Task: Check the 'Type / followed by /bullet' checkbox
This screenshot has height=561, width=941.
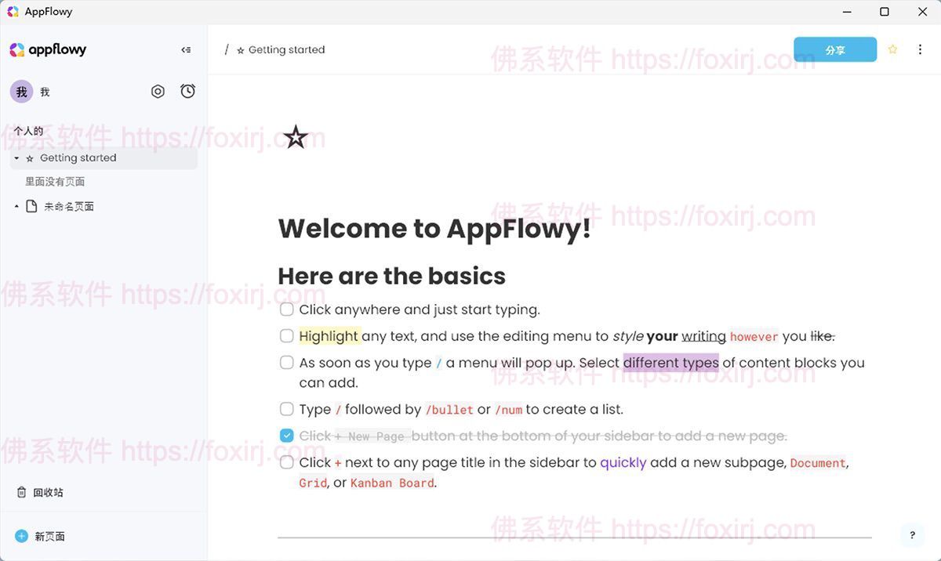Action: (287, 408)
